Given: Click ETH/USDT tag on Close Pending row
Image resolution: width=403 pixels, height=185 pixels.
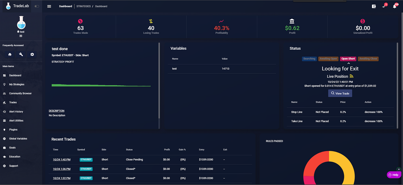Looking at the screenshot, I should pos(86,159).
